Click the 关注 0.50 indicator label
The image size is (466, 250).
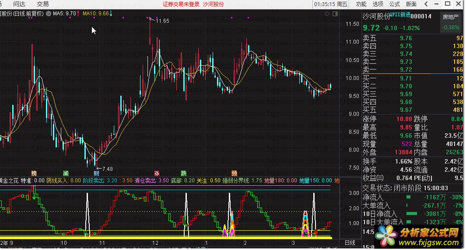point(209,181)
